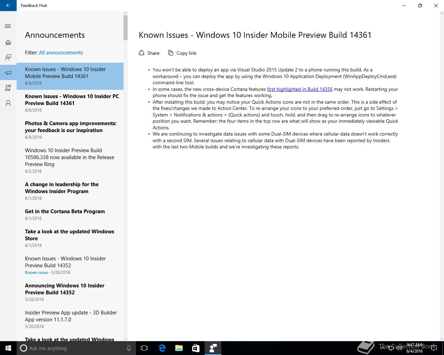Open the hamburger navigation menu

click(8, 26)
